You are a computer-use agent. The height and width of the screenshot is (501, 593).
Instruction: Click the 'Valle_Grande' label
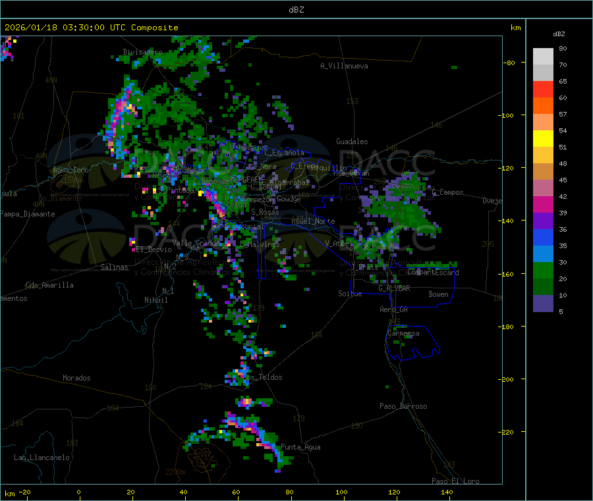coord(196,242)
